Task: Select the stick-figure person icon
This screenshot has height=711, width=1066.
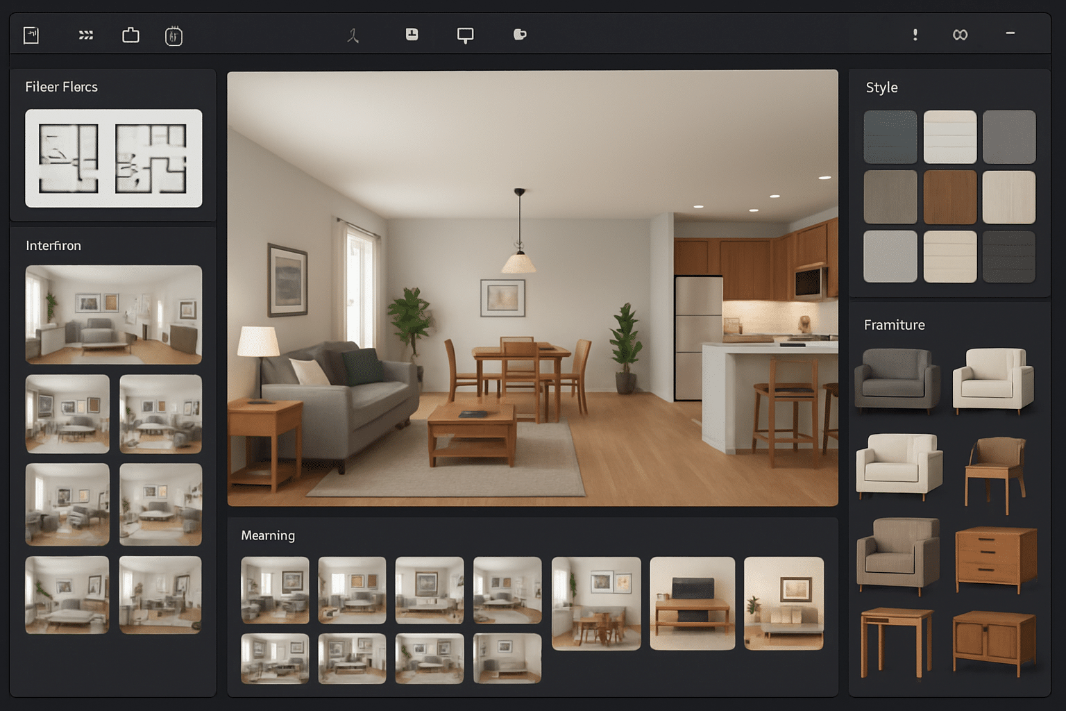Action: (x=353, y=35)
